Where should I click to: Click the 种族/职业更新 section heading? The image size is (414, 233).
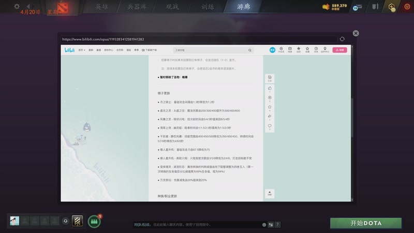[167, 196]
